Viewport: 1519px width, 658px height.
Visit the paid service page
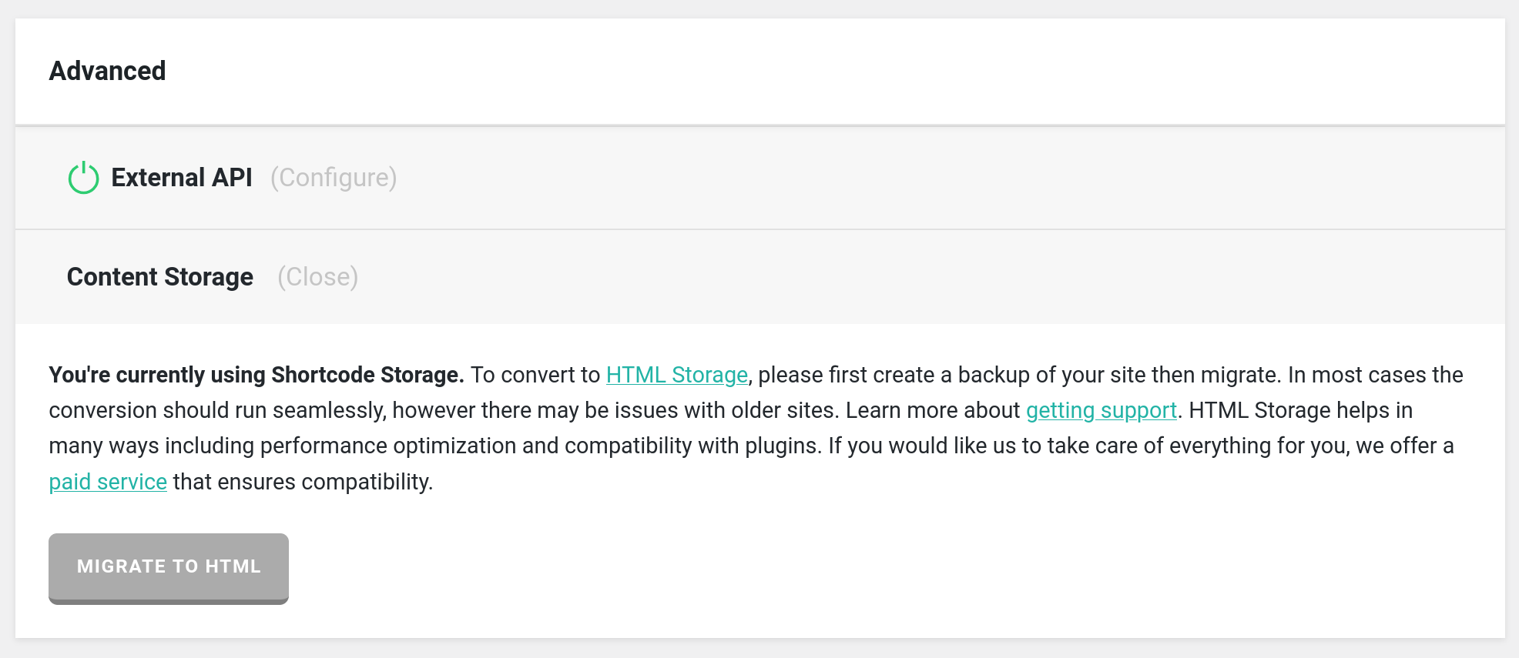pyautogui.click(x=107, y=481)
